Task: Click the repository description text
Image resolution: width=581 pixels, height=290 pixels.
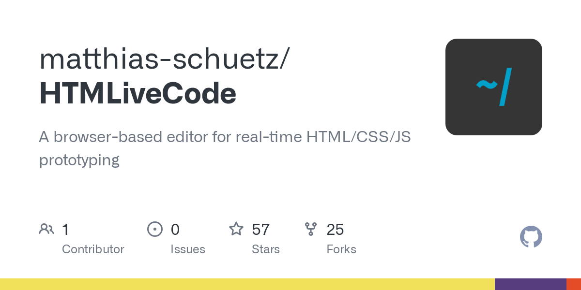Action: click(225, 148)
